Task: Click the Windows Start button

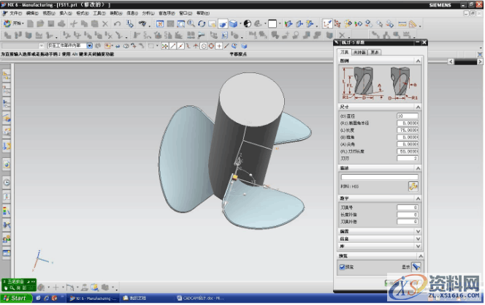Action: [16, 298]
